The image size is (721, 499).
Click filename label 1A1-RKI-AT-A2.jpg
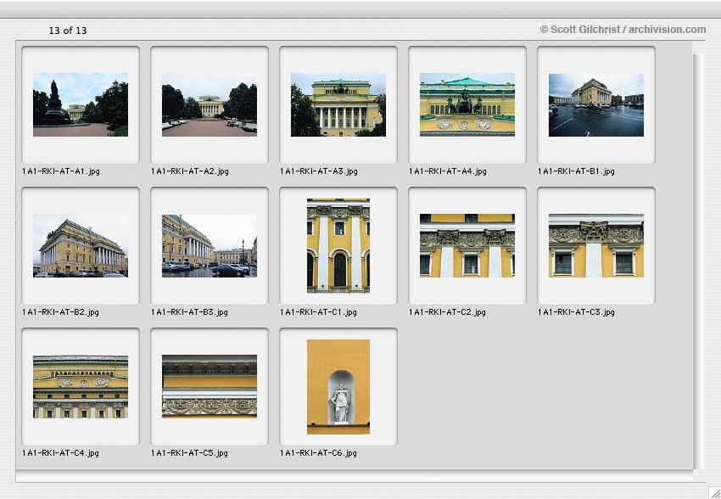(x=189, y=171)
